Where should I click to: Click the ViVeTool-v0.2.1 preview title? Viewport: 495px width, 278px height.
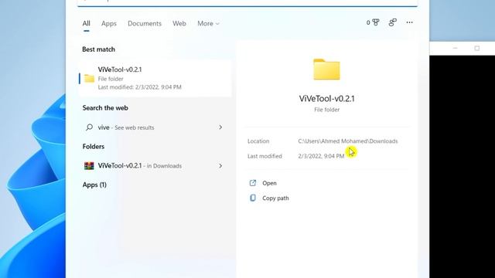326,99
